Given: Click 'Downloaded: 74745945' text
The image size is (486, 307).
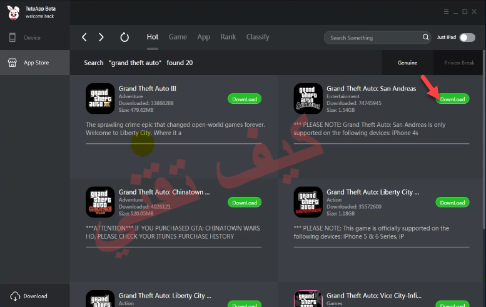Looking at the screenshot, I should click(353, 103).
